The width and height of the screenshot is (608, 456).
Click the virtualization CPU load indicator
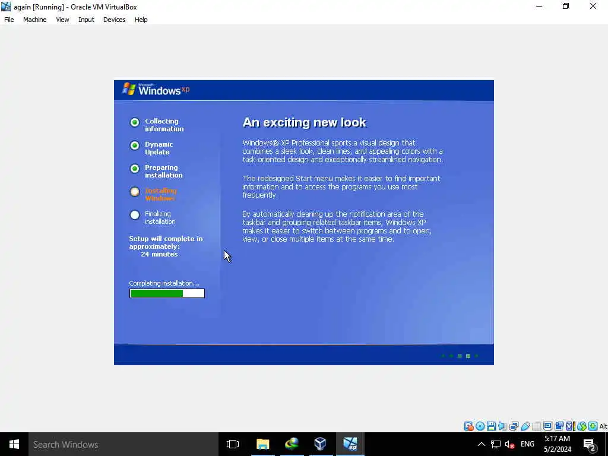tap(570, 426)
